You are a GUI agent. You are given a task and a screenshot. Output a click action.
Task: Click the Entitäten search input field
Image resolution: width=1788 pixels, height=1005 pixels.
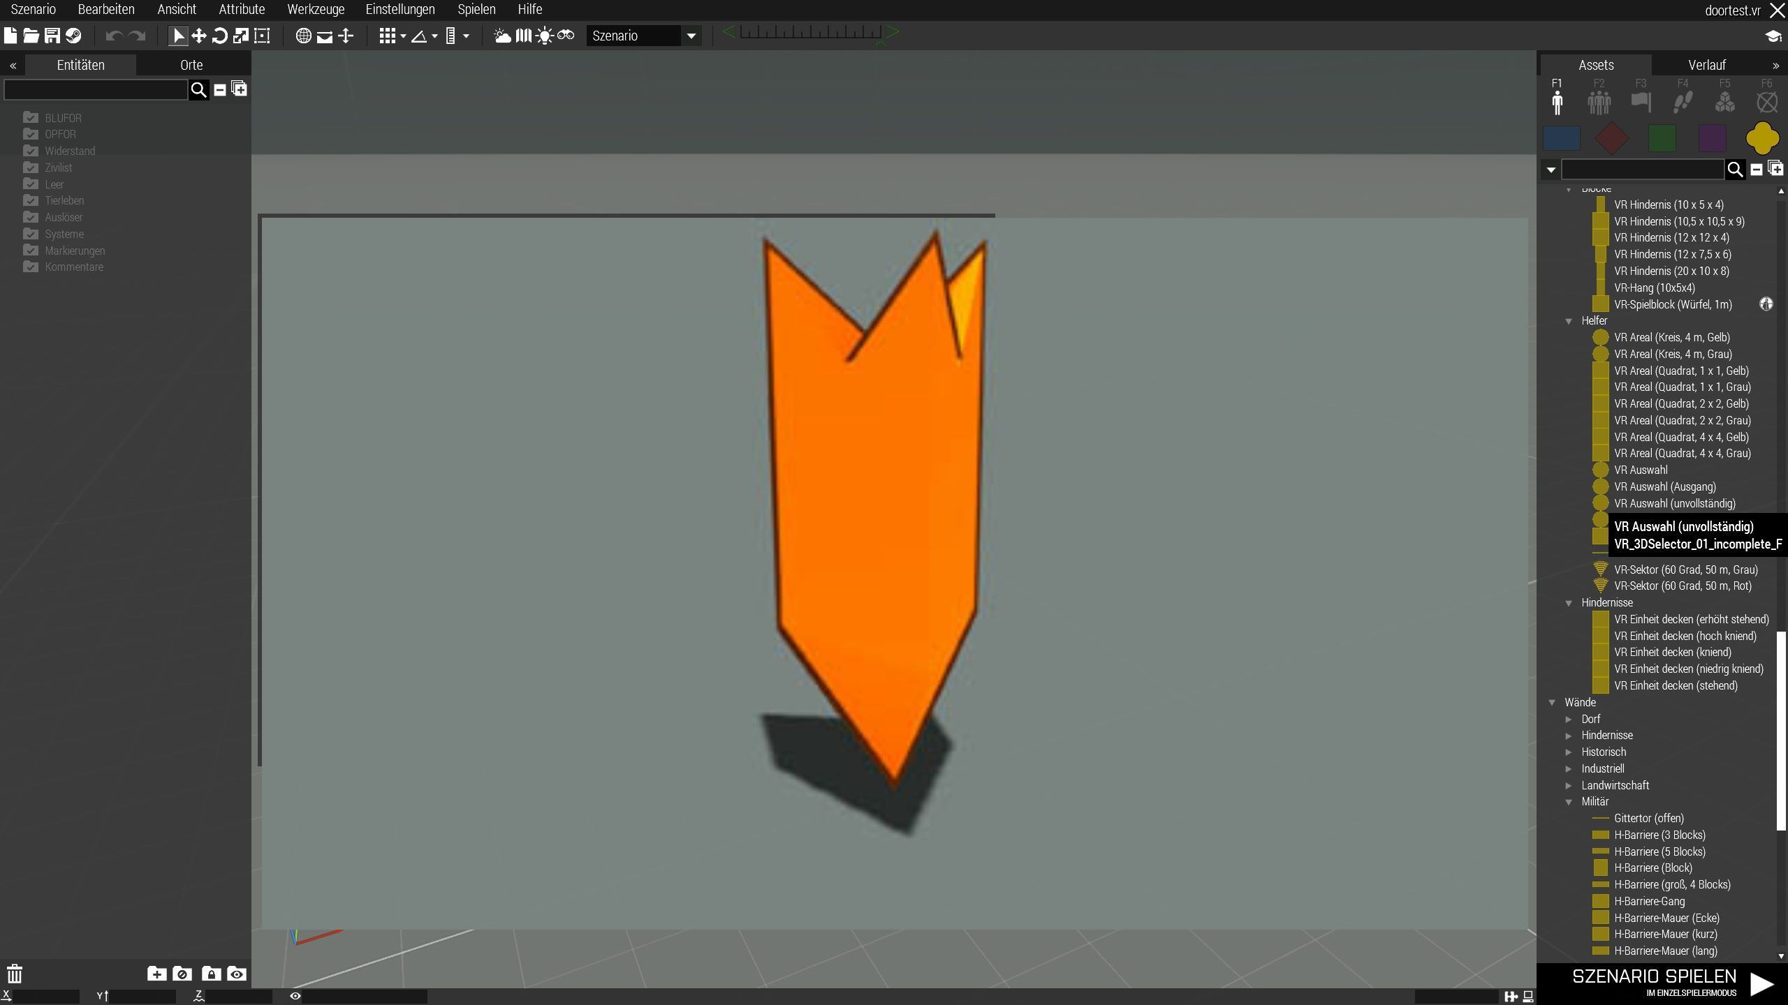(96, 90)
